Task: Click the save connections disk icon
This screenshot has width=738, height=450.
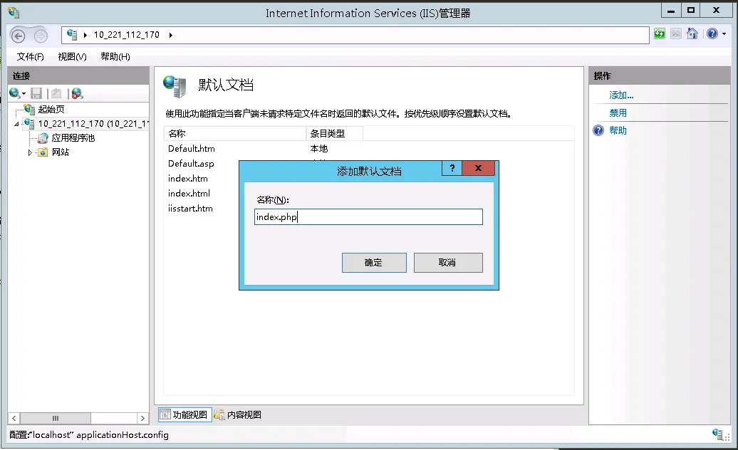Action: [x=36, y=93]
